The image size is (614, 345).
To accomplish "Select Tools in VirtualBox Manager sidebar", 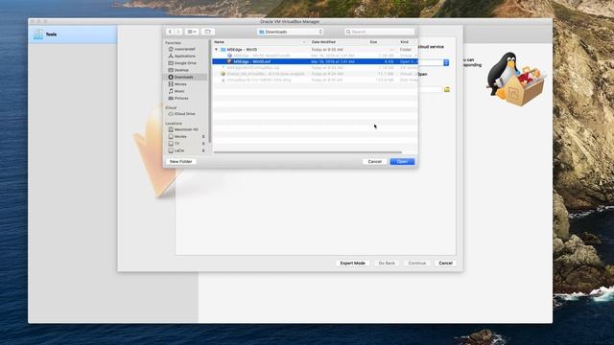I will 73,34.
